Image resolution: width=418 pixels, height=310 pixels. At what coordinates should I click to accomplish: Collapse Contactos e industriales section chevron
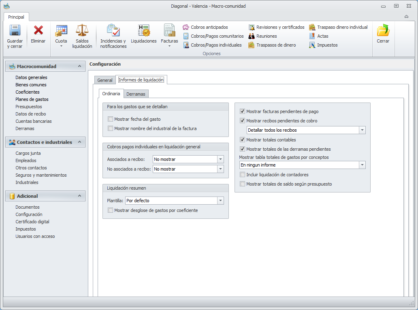click(x=79, y=142)
